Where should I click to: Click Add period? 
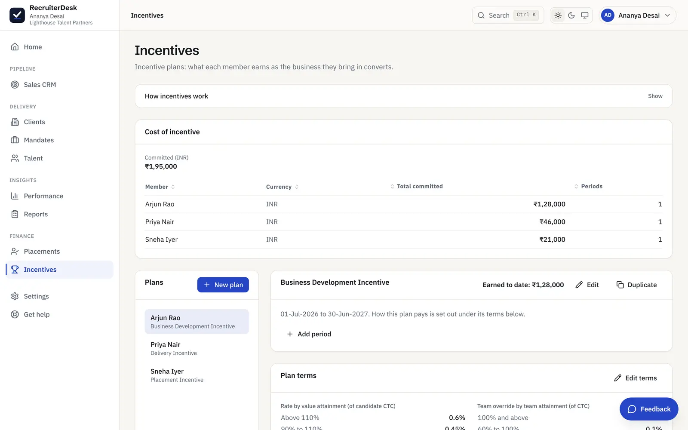click(309, 334)
